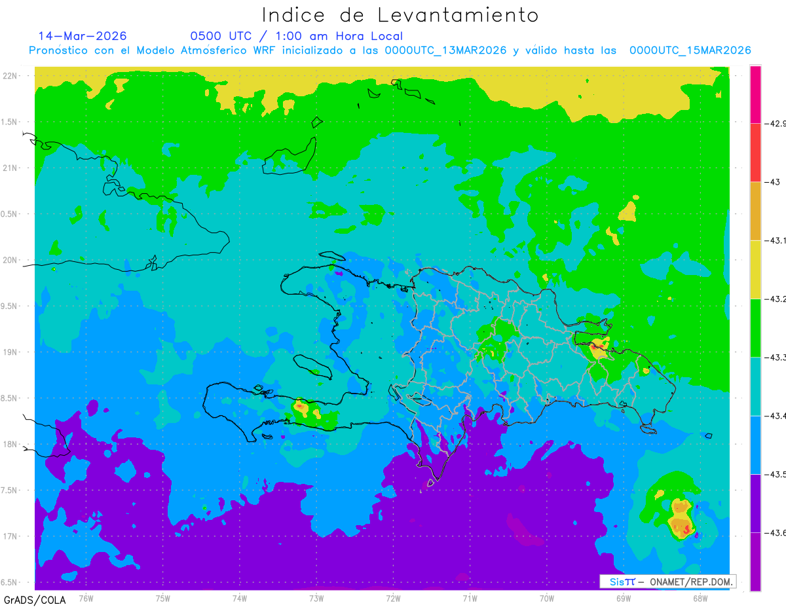Click the '22N' latitude label
The height and width of the screenshot is (607, 786).
(10, 75)
